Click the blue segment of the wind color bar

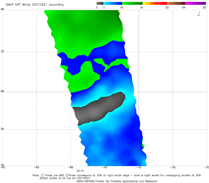coord(113,3)
